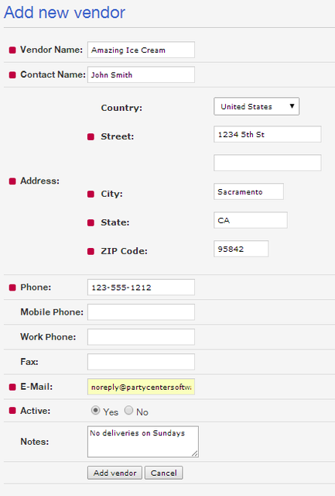Viewport: 335px width, 496px height.
Task: Select the Yes radio button for Active
Action: click(95, 410)
